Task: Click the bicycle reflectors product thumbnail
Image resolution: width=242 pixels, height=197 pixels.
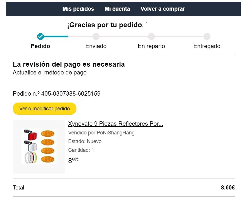Action: pyautogui.click(x=39, y=147)
